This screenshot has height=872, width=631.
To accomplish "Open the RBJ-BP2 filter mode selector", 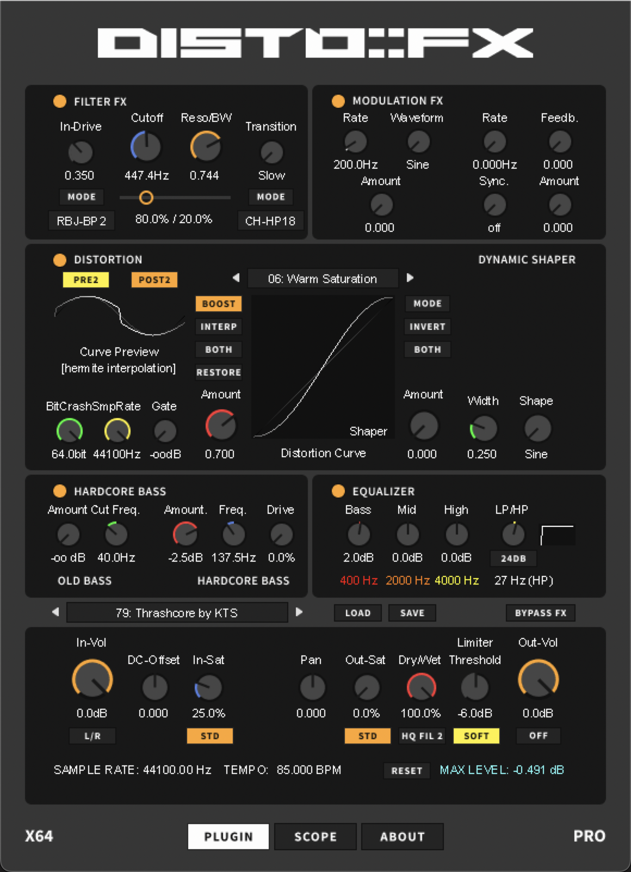I will click(x=82, y=221).
